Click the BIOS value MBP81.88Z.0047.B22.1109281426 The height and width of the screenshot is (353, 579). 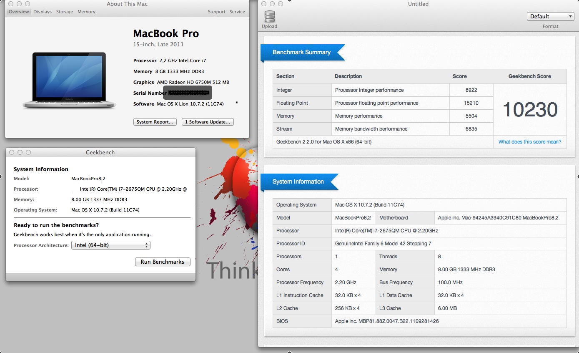[387, 321]
